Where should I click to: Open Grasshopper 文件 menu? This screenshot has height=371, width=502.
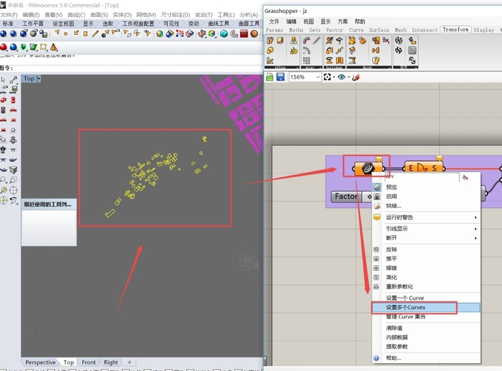coord(274,21)
